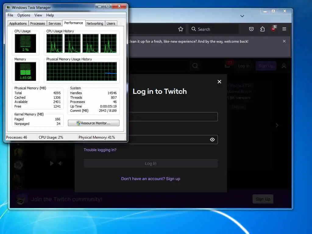312x234 pixels.
Task: Click the last CPU Usage History graph
Action: [x=108, y=43]
